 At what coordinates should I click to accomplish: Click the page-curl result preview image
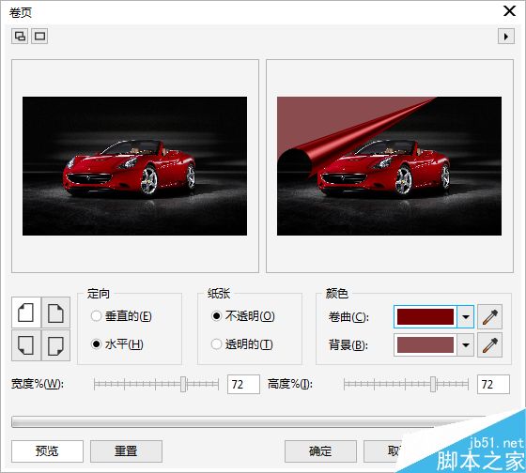click(x=389, y=166)
